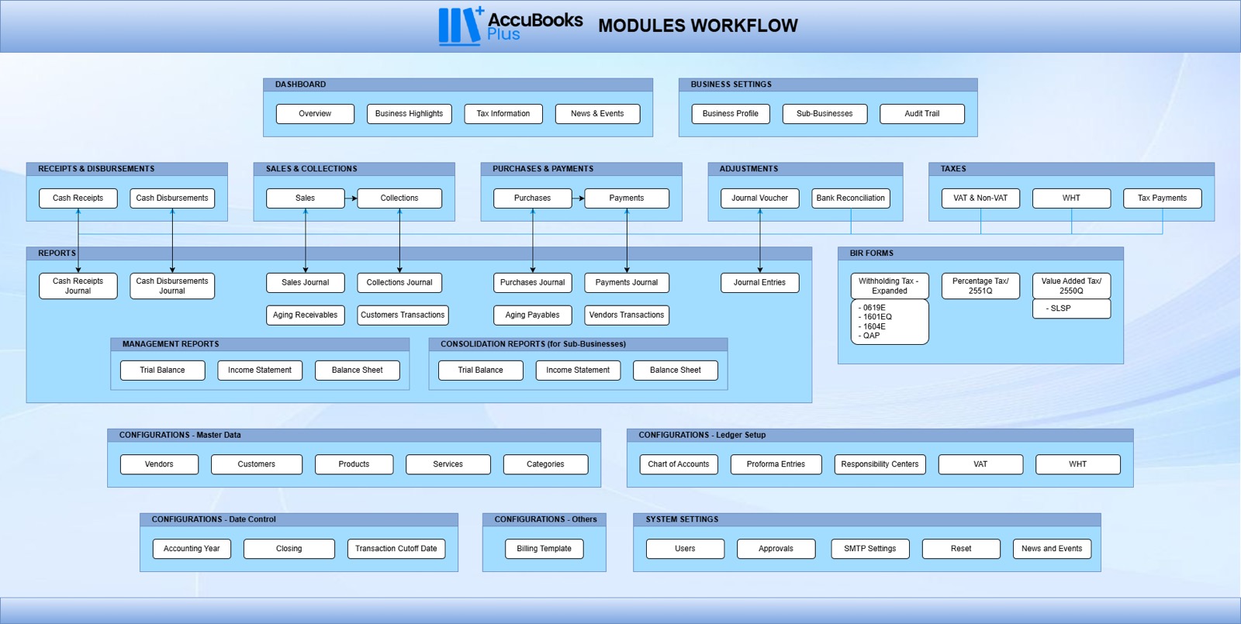Open the Audit Trail module

click(x=922, y=114)
